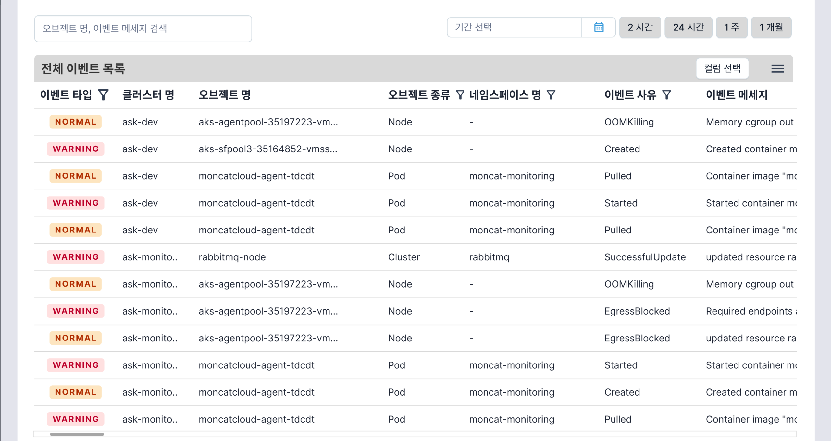Image resolution: width=831 pixels, height=441 pixels.
Task: Focus the 오브젝트 명 search box
Action: coord(143,29)
